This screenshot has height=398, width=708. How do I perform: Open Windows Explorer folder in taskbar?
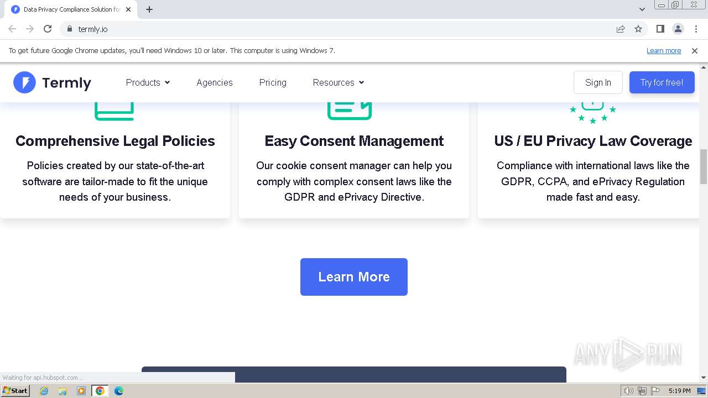[63, 391]
